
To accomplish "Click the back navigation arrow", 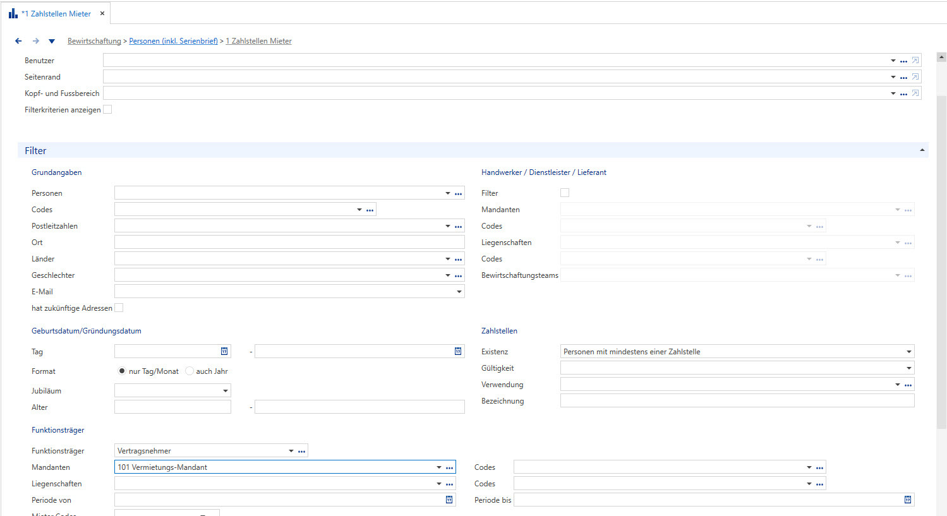I will (x=18, y=41).
